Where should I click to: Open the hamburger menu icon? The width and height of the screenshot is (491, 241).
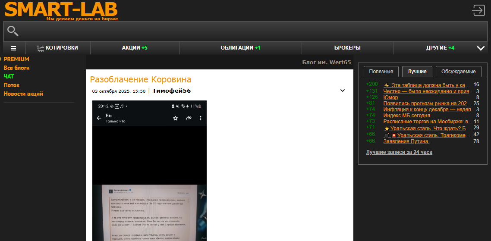click(13, 48)
